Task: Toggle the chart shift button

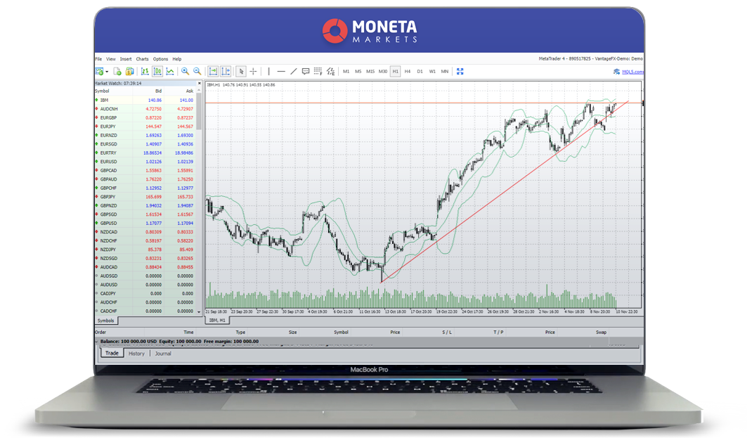Action: (x=226, y=72)
